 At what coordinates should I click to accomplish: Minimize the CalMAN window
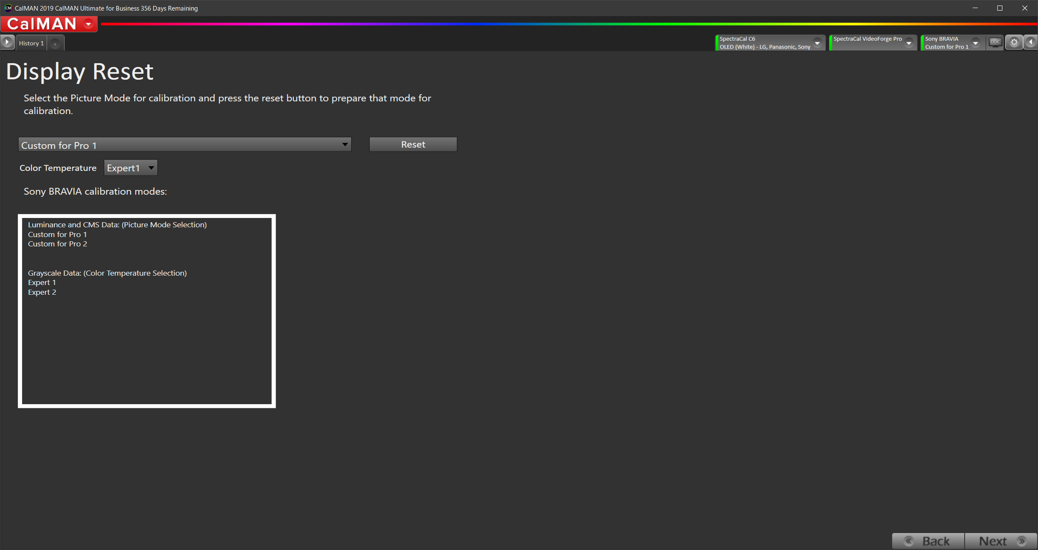975,8
